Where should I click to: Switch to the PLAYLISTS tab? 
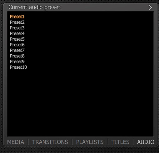[x=90, y=142]
